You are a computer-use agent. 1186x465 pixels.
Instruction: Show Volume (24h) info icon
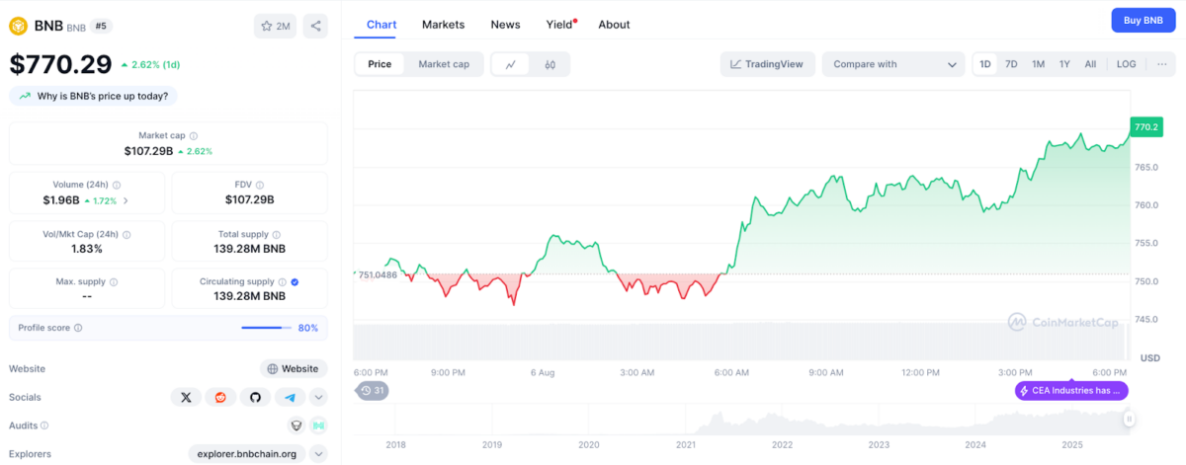click(x=117, y=185)
